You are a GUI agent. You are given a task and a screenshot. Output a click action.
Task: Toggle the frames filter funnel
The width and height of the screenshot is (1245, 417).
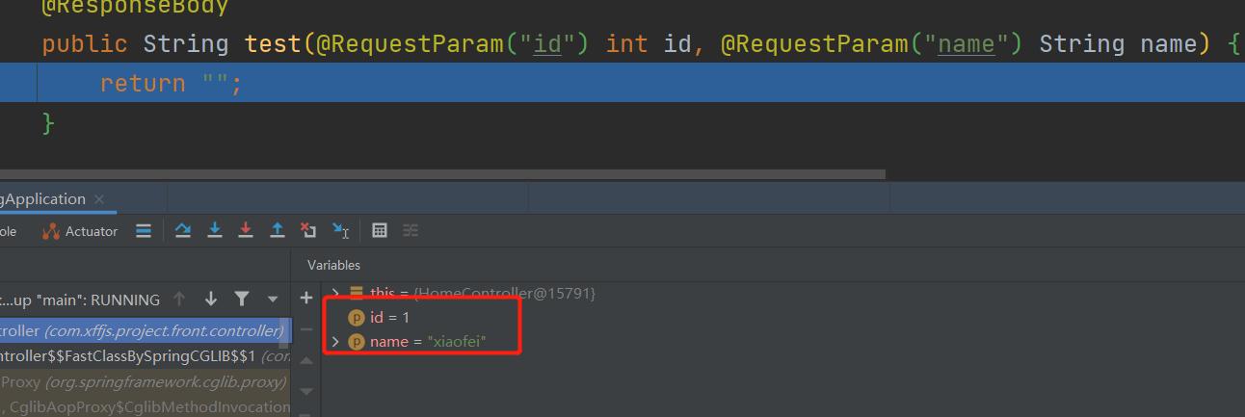(242, 300)
